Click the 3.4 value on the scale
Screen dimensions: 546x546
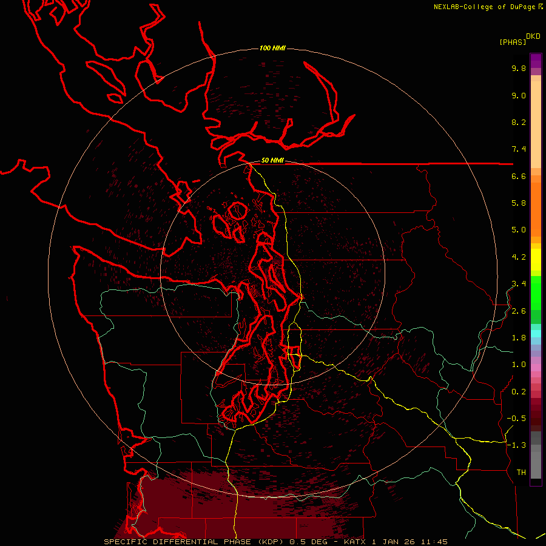click(519, 284)
